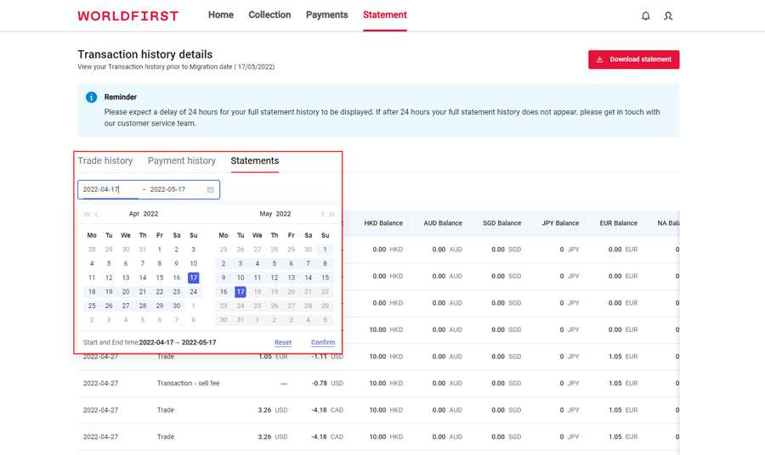Click the -1.11 USD amount cell
Screen dimensions: 765x455
point(327,357)
